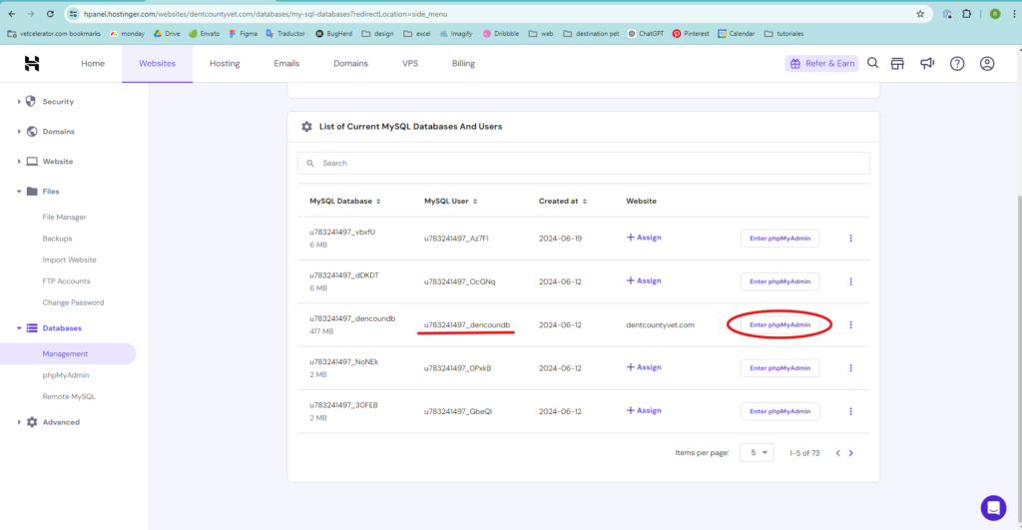The height and width of the screenshot is (530, 1022).
Task: Assign a website to u783241497_vbxfU
Action: point(644,238)
